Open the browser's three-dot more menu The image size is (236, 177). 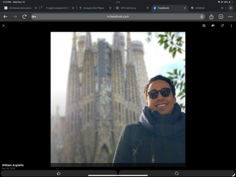tap(230, 17)
